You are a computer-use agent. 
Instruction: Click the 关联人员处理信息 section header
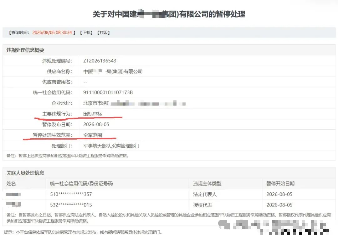tap(25, 173)
